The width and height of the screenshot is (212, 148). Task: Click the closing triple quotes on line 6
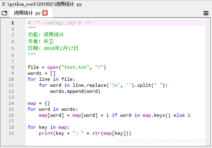(32, 54)
